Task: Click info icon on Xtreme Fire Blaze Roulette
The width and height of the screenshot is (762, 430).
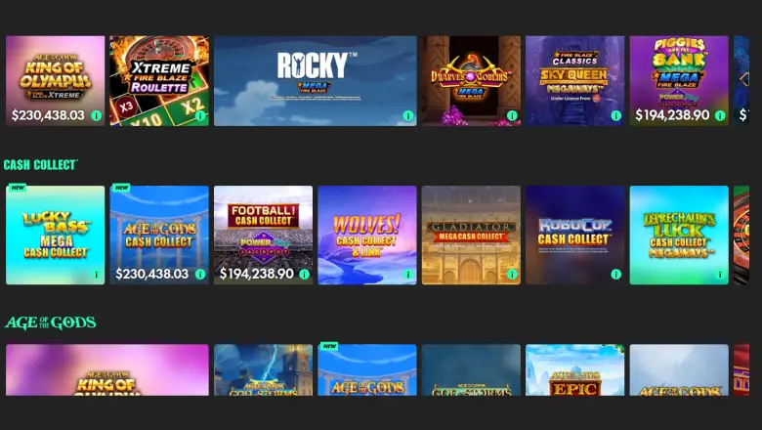Action: click(x=200, y=115)
